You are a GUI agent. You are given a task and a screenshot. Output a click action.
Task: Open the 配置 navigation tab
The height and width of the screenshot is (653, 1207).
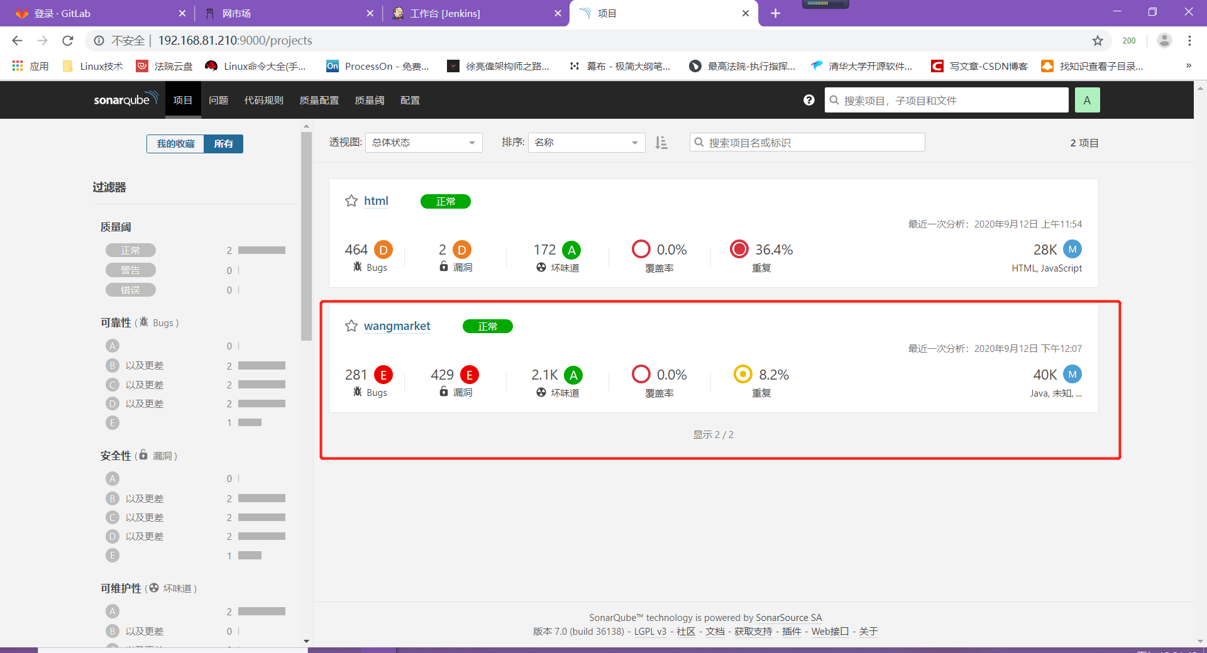tap(410, 100)
